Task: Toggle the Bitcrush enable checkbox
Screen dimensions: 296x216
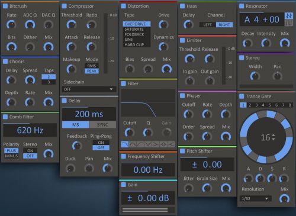Action: pos(5,6)
